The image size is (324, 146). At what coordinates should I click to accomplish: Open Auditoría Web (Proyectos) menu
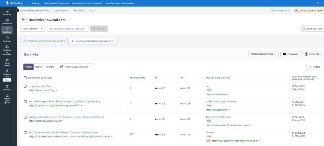(56, 3)
